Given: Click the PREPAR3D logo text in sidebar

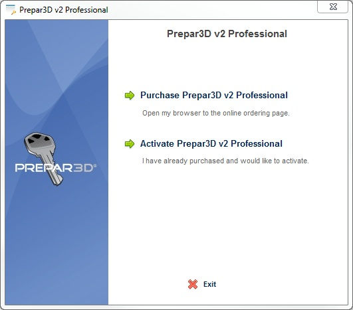Looking at the screenshot, I should point(56,168).
